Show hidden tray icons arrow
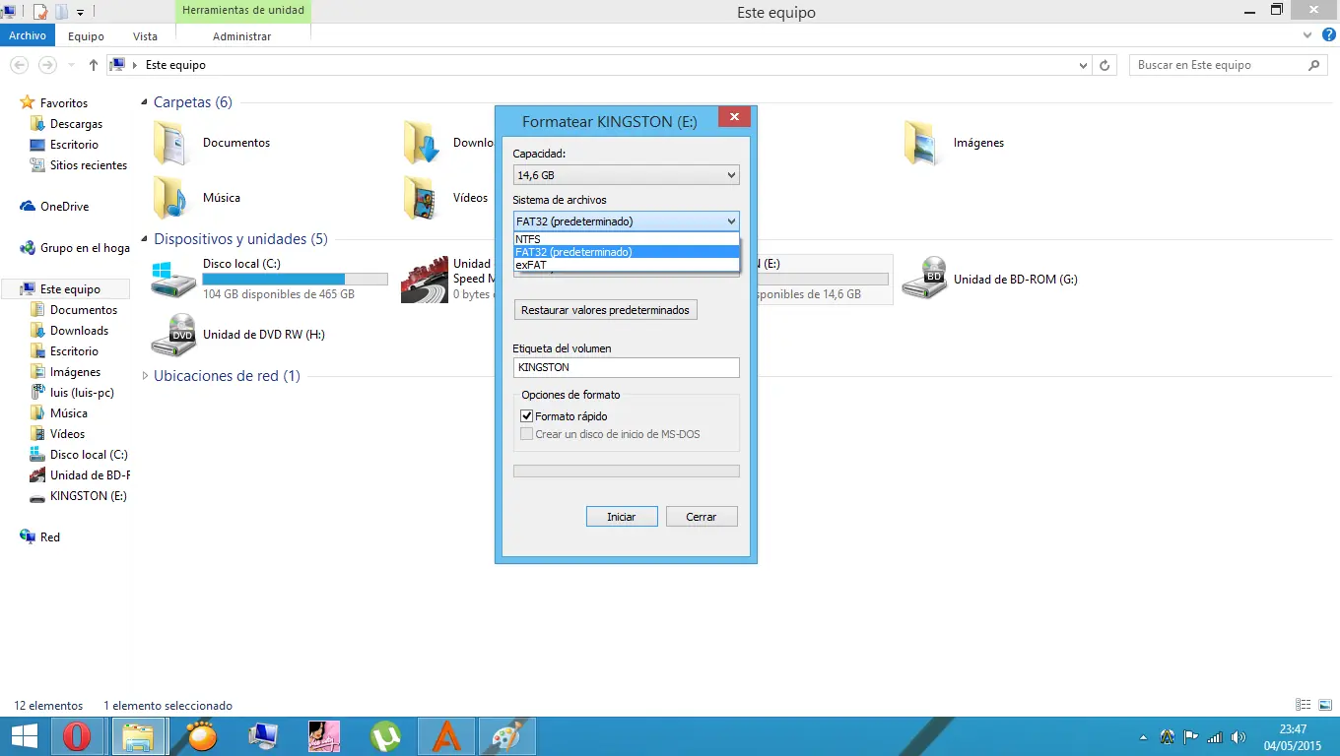1340x756 pixels. [x=1143, y=737]
